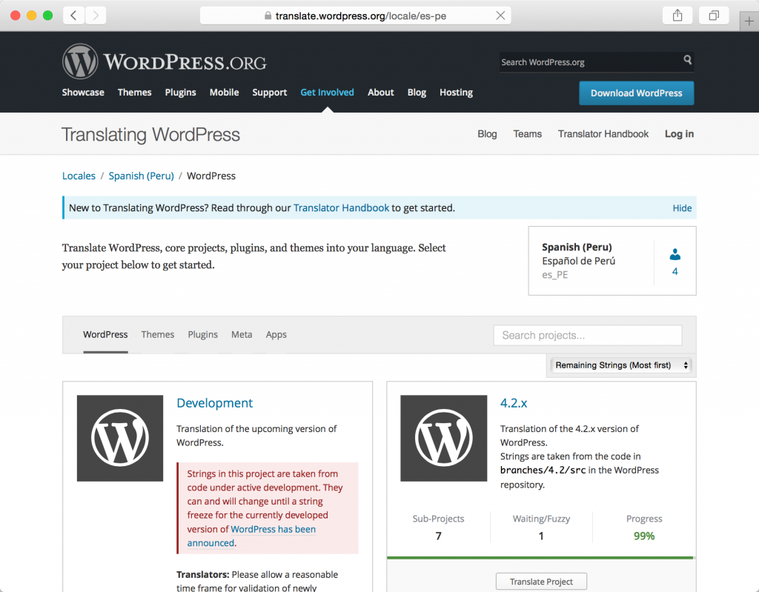This screenshot has width=759, height=592.
Task: Click the Log in link
Action: click(x=679, y=133)
